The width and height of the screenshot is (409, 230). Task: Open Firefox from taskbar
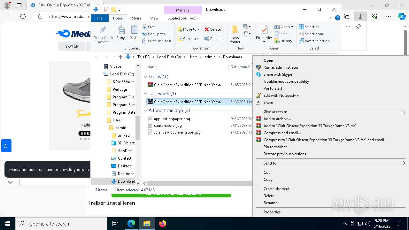163,224
